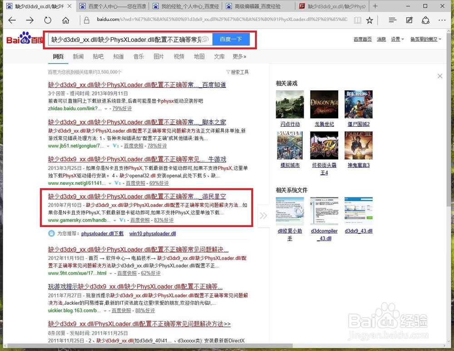Select the 知道 search category

(x=118, y=56)
